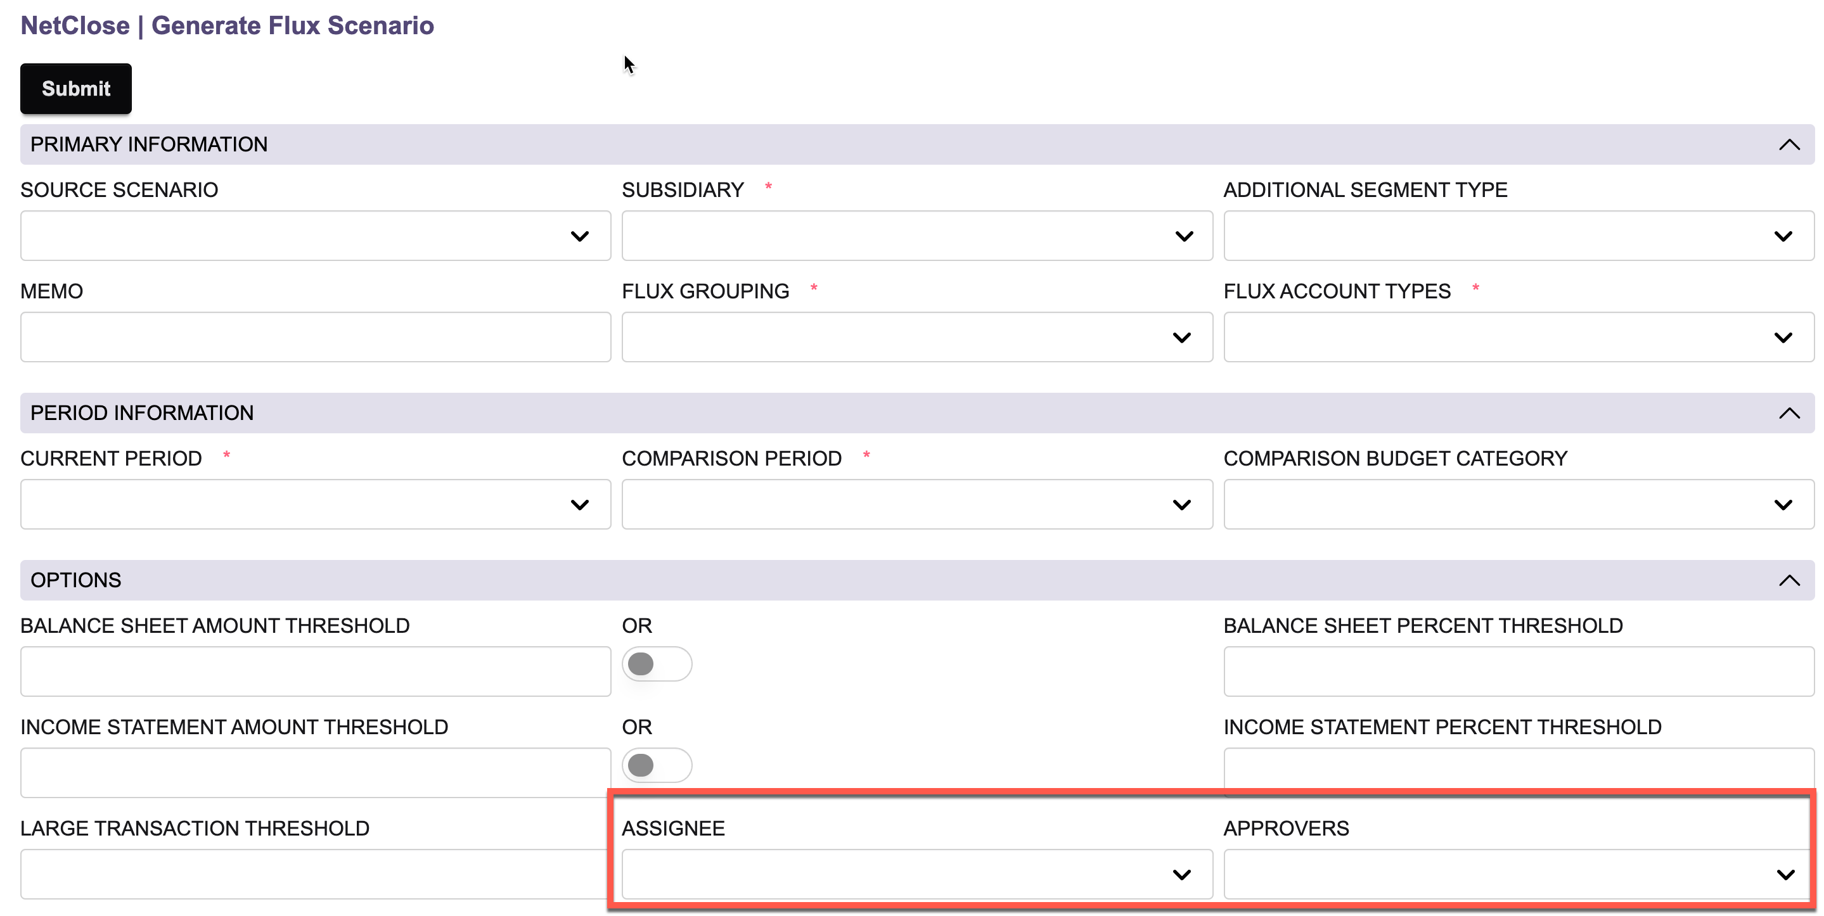Open the Subsidiary dropdown
Image resolution: width=1824 pixels, height=916 pixels.
[916, 236]
